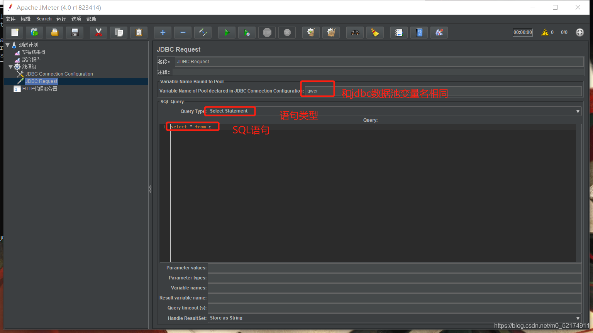Click the Parameter values field

pos(395,268)
